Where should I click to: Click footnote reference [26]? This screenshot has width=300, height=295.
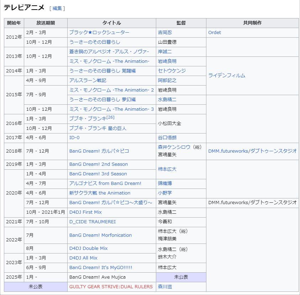(x=110, y=118)
